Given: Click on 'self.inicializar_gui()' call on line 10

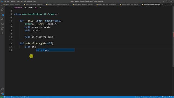Looking at the screenshot, I should [x=40, y=37].
